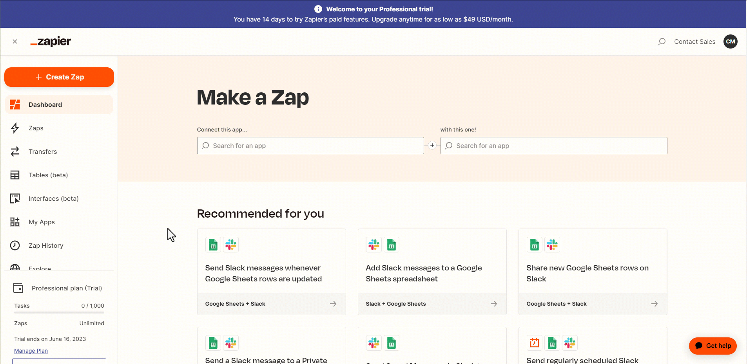Click the Zaps lightning bolt icon
The image size is (747, 364).
15,128
